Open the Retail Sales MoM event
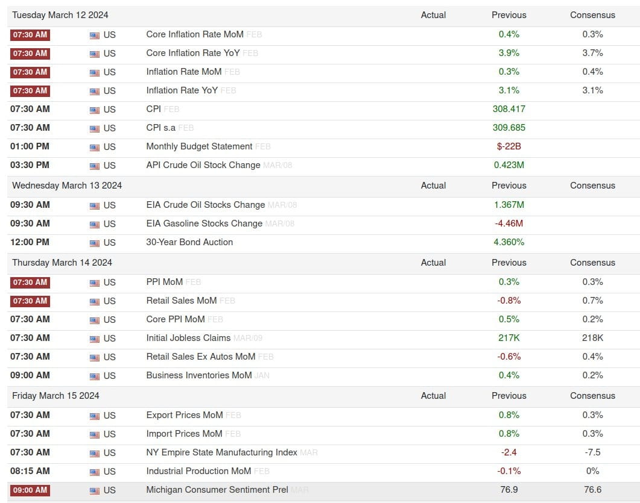Image resolution: width=640 pixels, height=503 pixels. pyautogui.click(x=182, y=301)
